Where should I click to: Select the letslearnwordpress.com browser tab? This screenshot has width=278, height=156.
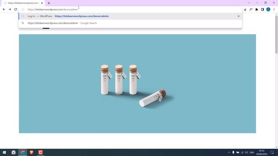tap(23, 3)
